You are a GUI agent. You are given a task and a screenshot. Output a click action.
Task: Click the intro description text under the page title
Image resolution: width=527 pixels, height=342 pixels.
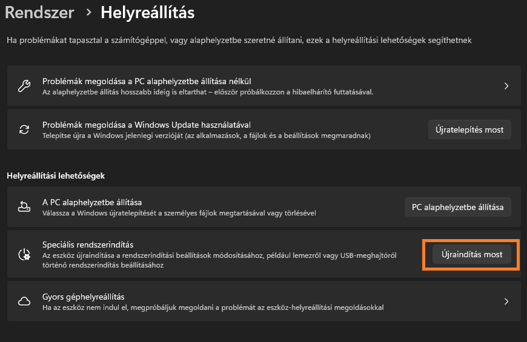[239, 40]
